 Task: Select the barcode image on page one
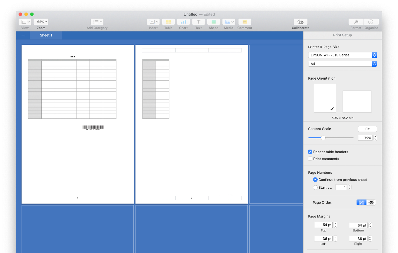point(93,127)
